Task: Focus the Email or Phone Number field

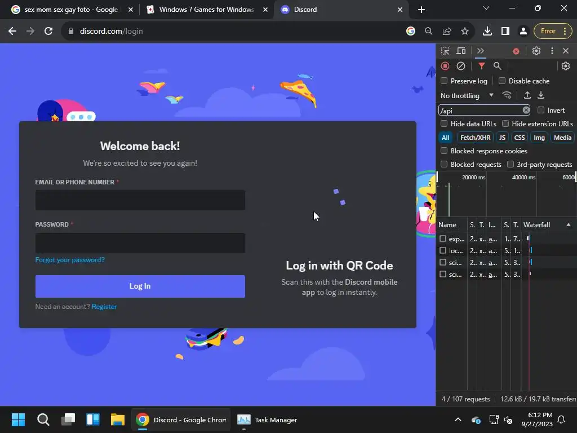Action: click(x=140, y=200)
